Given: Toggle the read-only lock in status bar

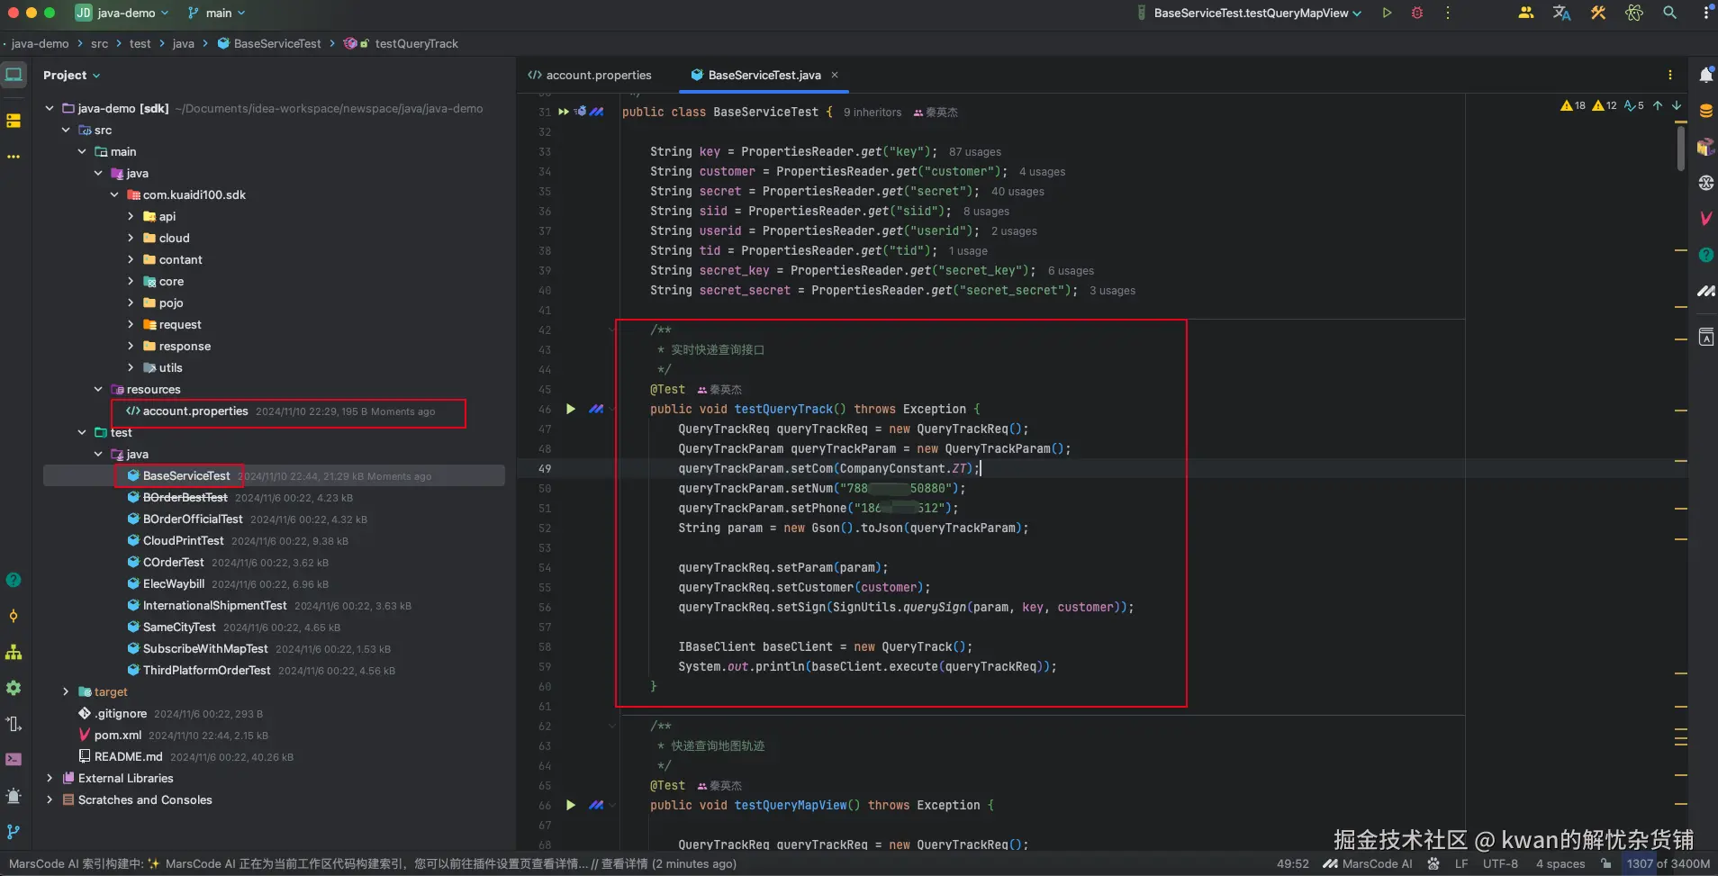Looking at the screenshot, I should (x=1606, y=863).
